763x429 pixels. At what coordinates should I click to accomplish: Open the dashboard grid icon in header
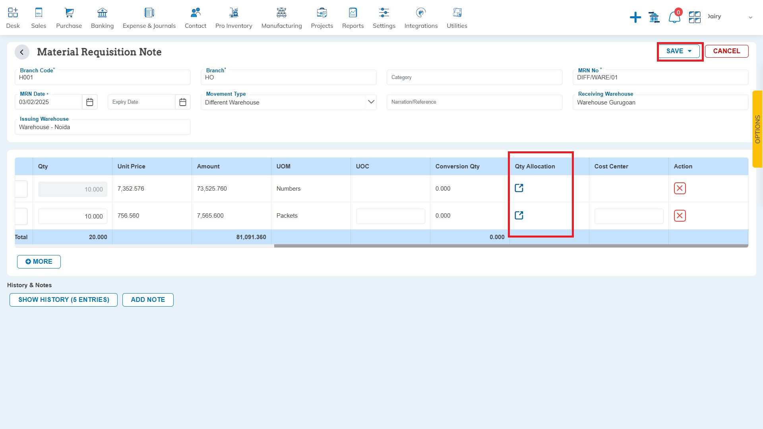coord(695,17)
